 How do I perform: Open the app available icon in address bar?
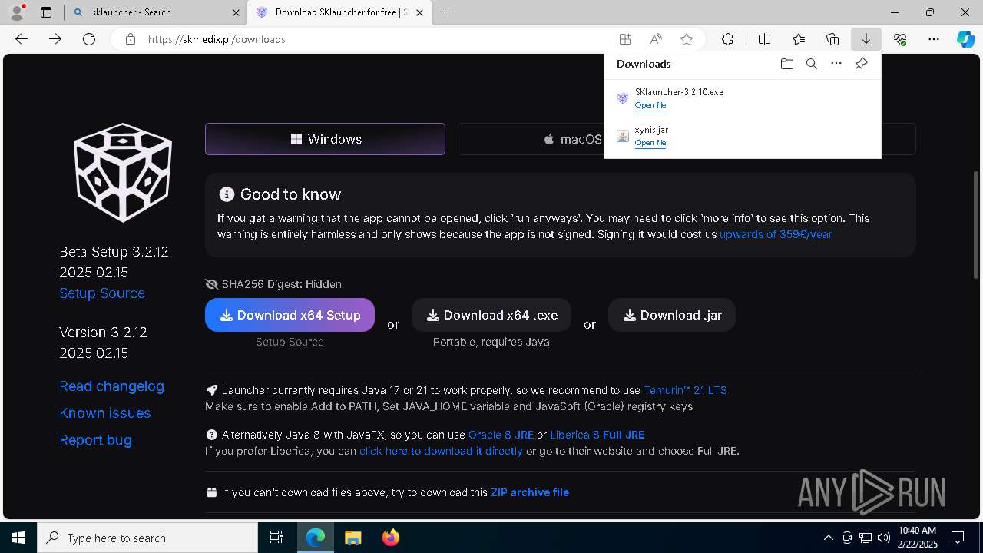pos(625,39)
